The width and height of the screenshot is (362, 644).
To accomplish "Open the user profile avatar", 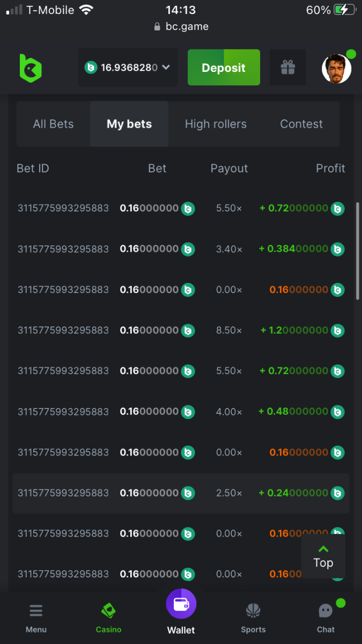I will (337, 68).
